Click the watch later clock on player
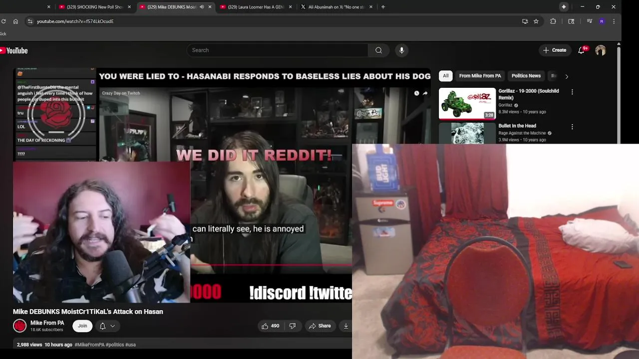Image resolution: width=639 pixels, height=359 pixels. [416, 93]
